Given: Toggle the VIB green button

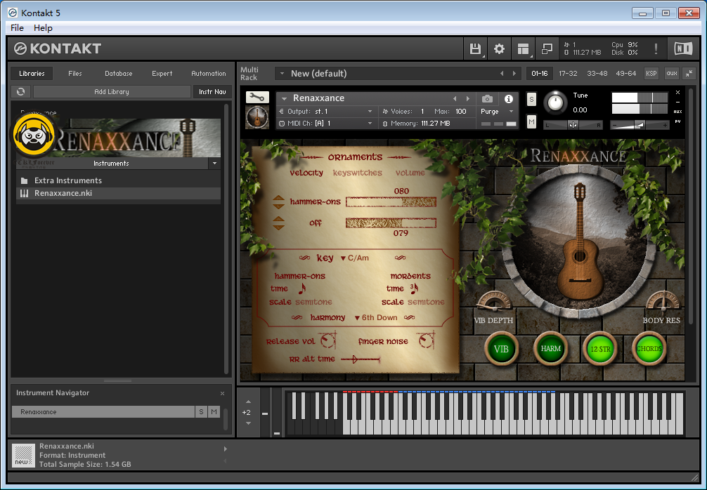Looking at the screenshot, I should pos(501,349).
